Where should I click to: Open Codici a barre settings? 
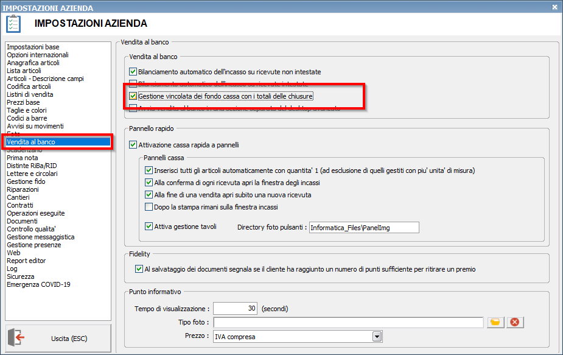tap(27, 118)
